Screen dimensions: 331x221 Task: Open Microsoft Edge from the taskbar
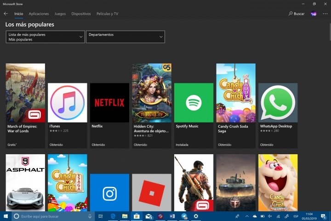point(113,216)
